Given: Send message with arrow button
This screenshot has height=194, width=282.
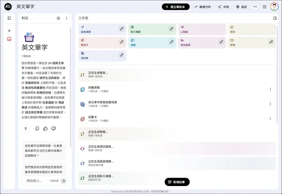Looking at the screenshot, I should pyautogui.click(x=63, y=181).
